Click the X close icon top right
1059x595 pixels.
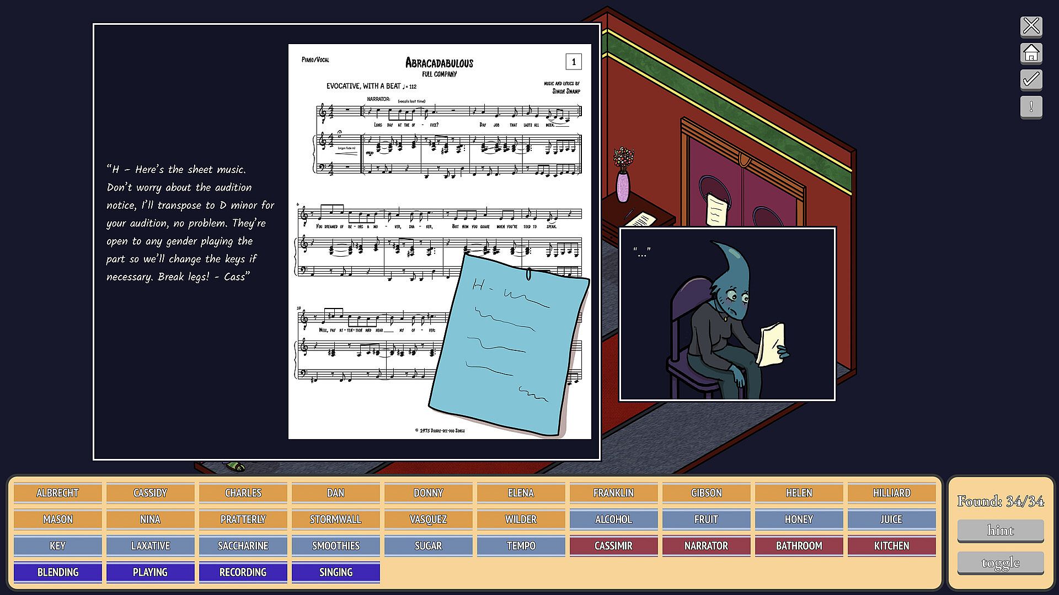(1031, 26)
